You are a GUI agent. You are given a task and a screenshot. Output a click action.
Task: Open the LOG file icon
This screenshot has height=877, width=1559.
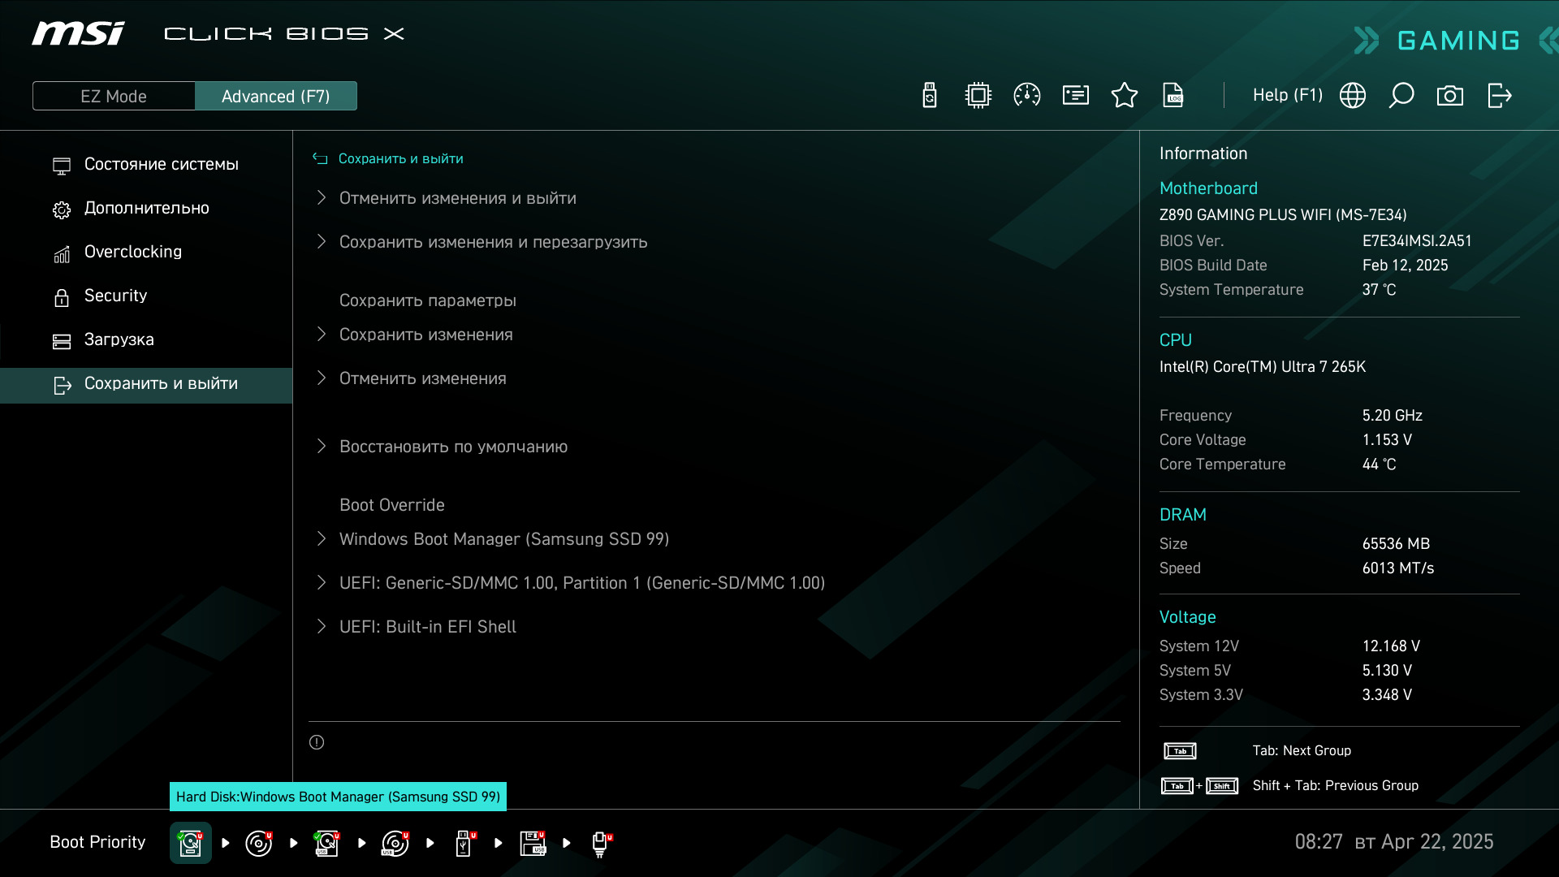[x=1173, y=96]
